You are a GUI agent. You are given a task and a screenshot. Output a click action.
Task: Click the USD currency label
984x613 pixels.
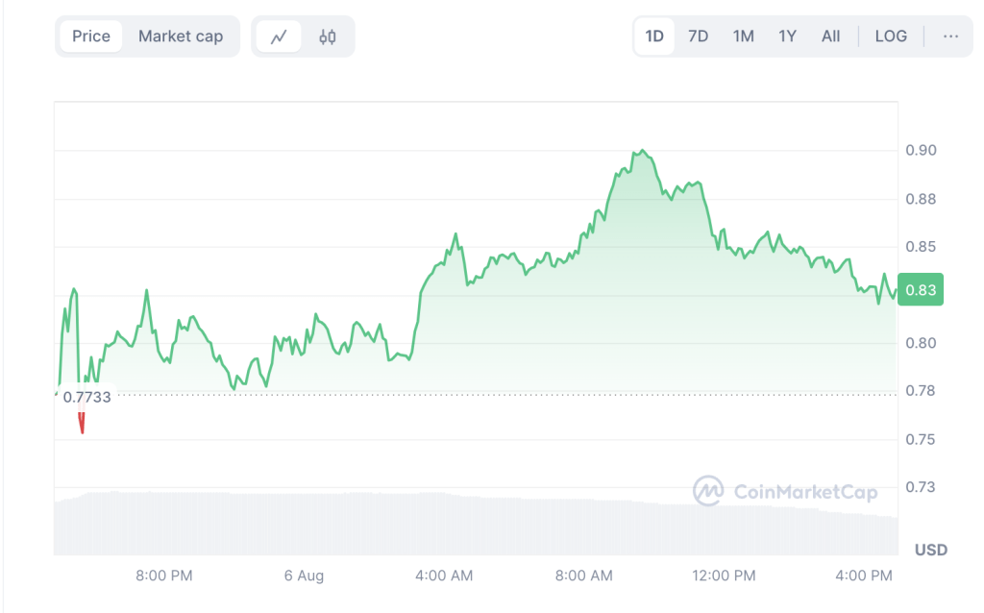930,550
